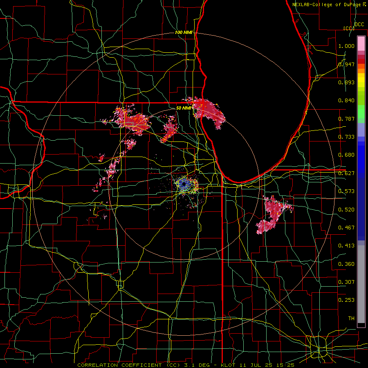Pick the gray swatch beside 0.307
368x368 pixels.
[361, 284]
